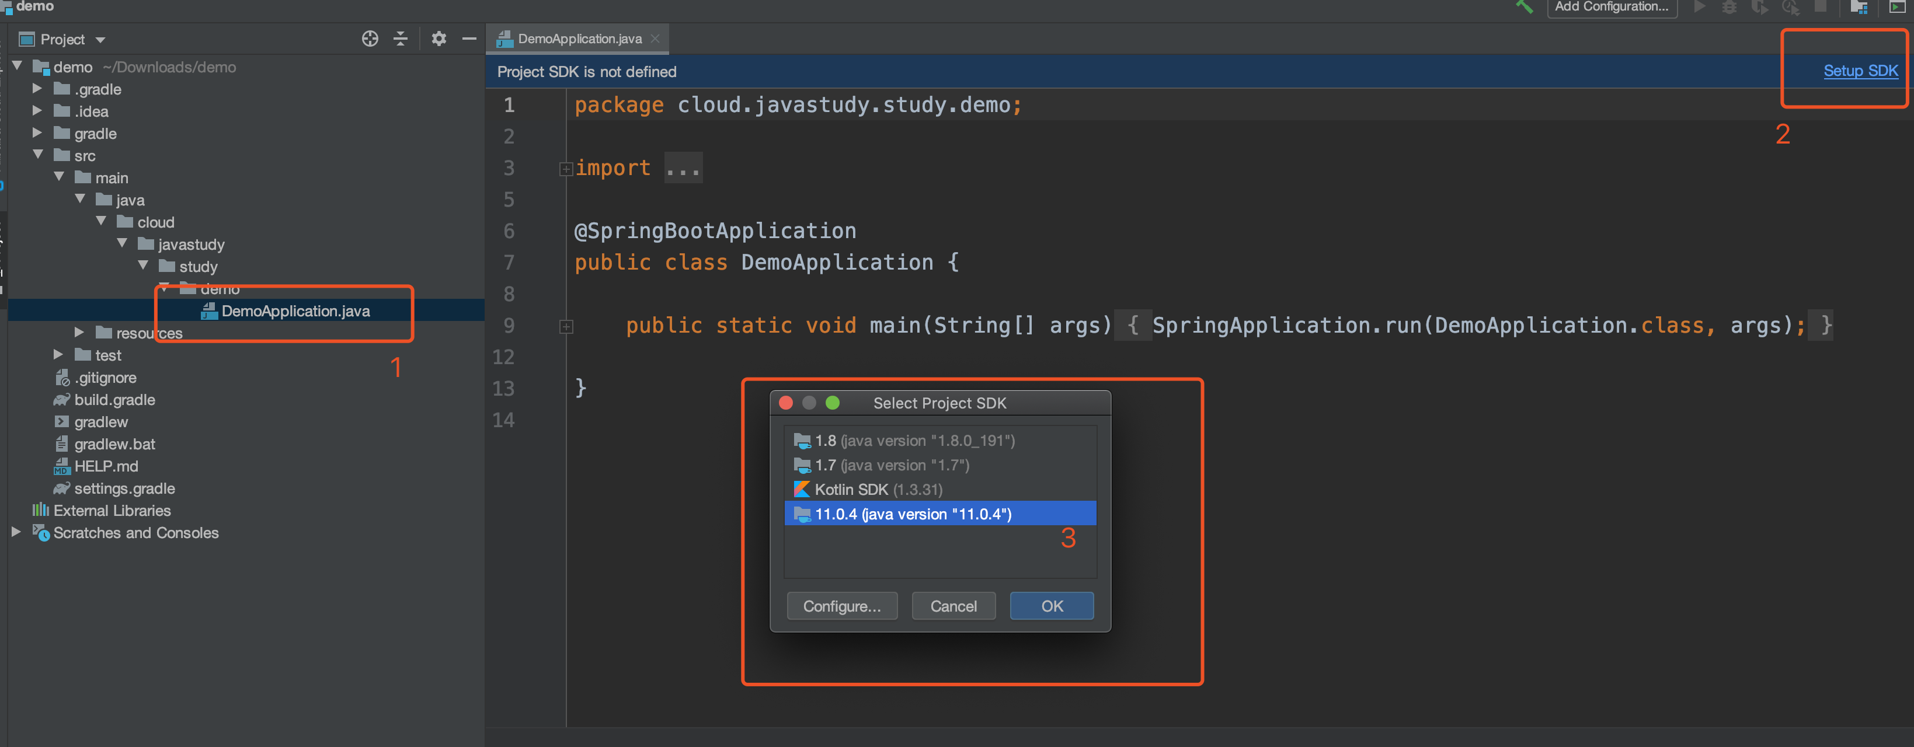Open build.gradle in the project tree
The width and height of the screenshot is (1914, 747).
click(x=114, y=400)
